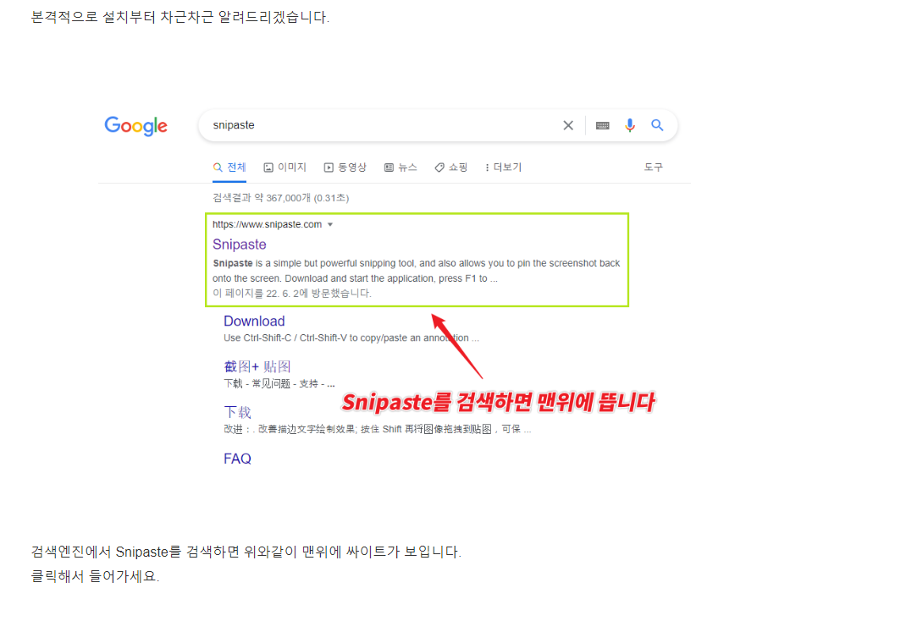Click the visited note 이 페이지를 22. 6. 2에 방문했습니다

click(x=292, y=294)
